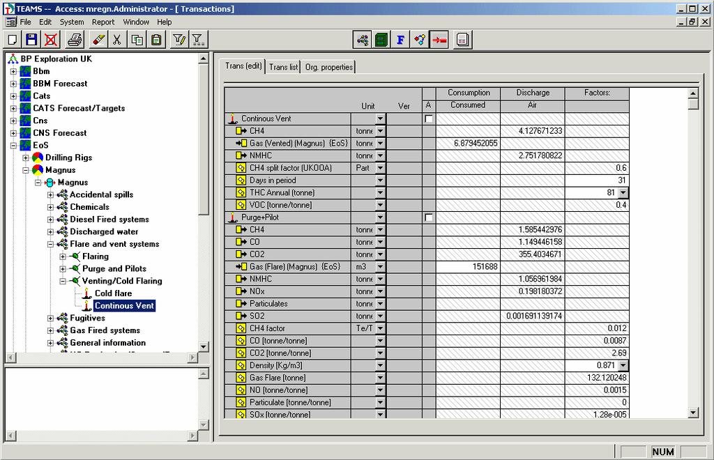Screen dimensions: 714x460
Task: Click the Drilling Rigs pie chart icon
Action: [38, 158]
